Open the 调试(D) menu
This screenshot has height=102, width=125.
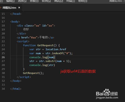pyautogui.click(x=58, y=1)
